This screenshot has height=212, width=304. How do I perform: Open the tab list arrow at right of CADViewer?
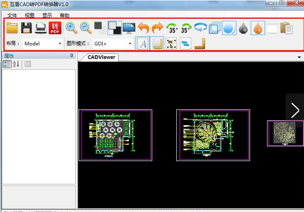point(299,57)
